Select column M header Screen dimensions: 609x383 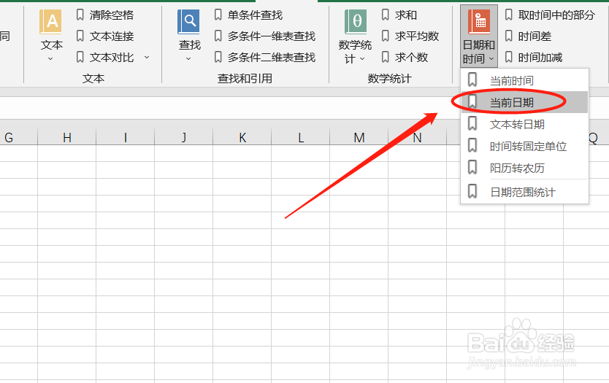pos(359,137)
